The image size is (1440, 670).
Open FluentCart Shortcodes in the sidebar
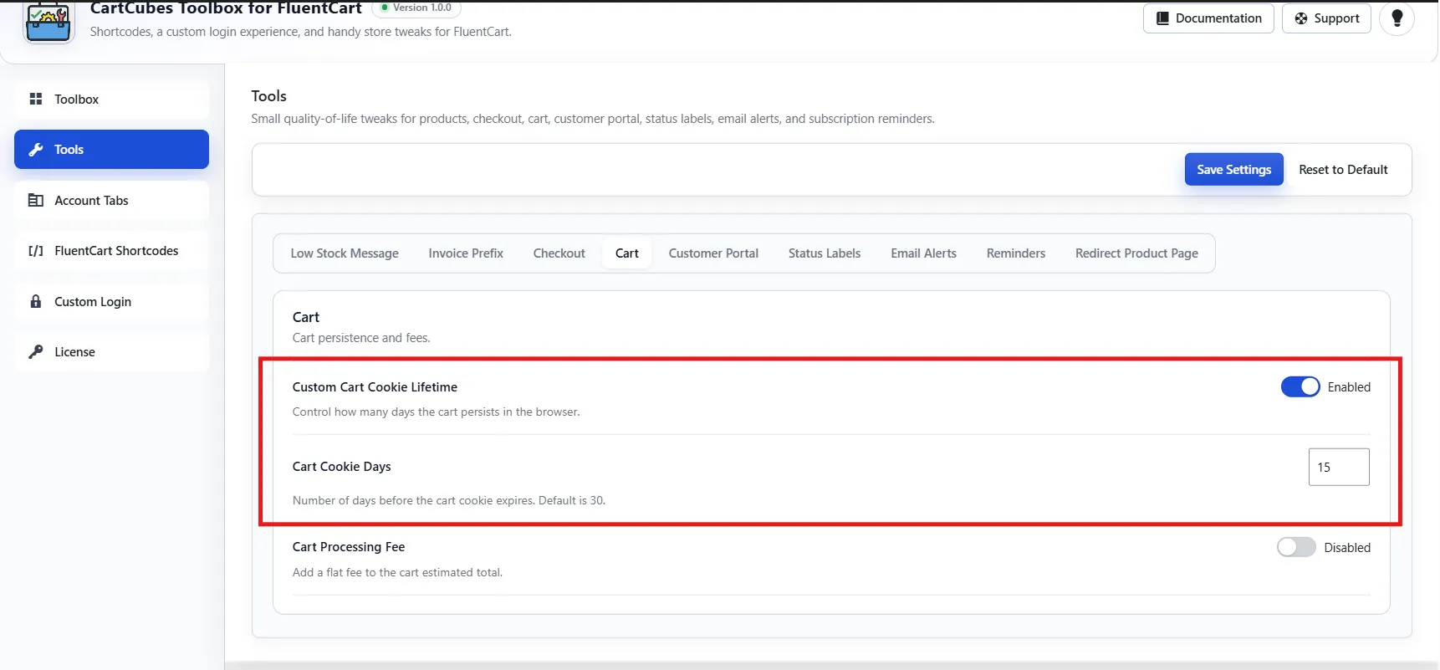pos(111,251)
